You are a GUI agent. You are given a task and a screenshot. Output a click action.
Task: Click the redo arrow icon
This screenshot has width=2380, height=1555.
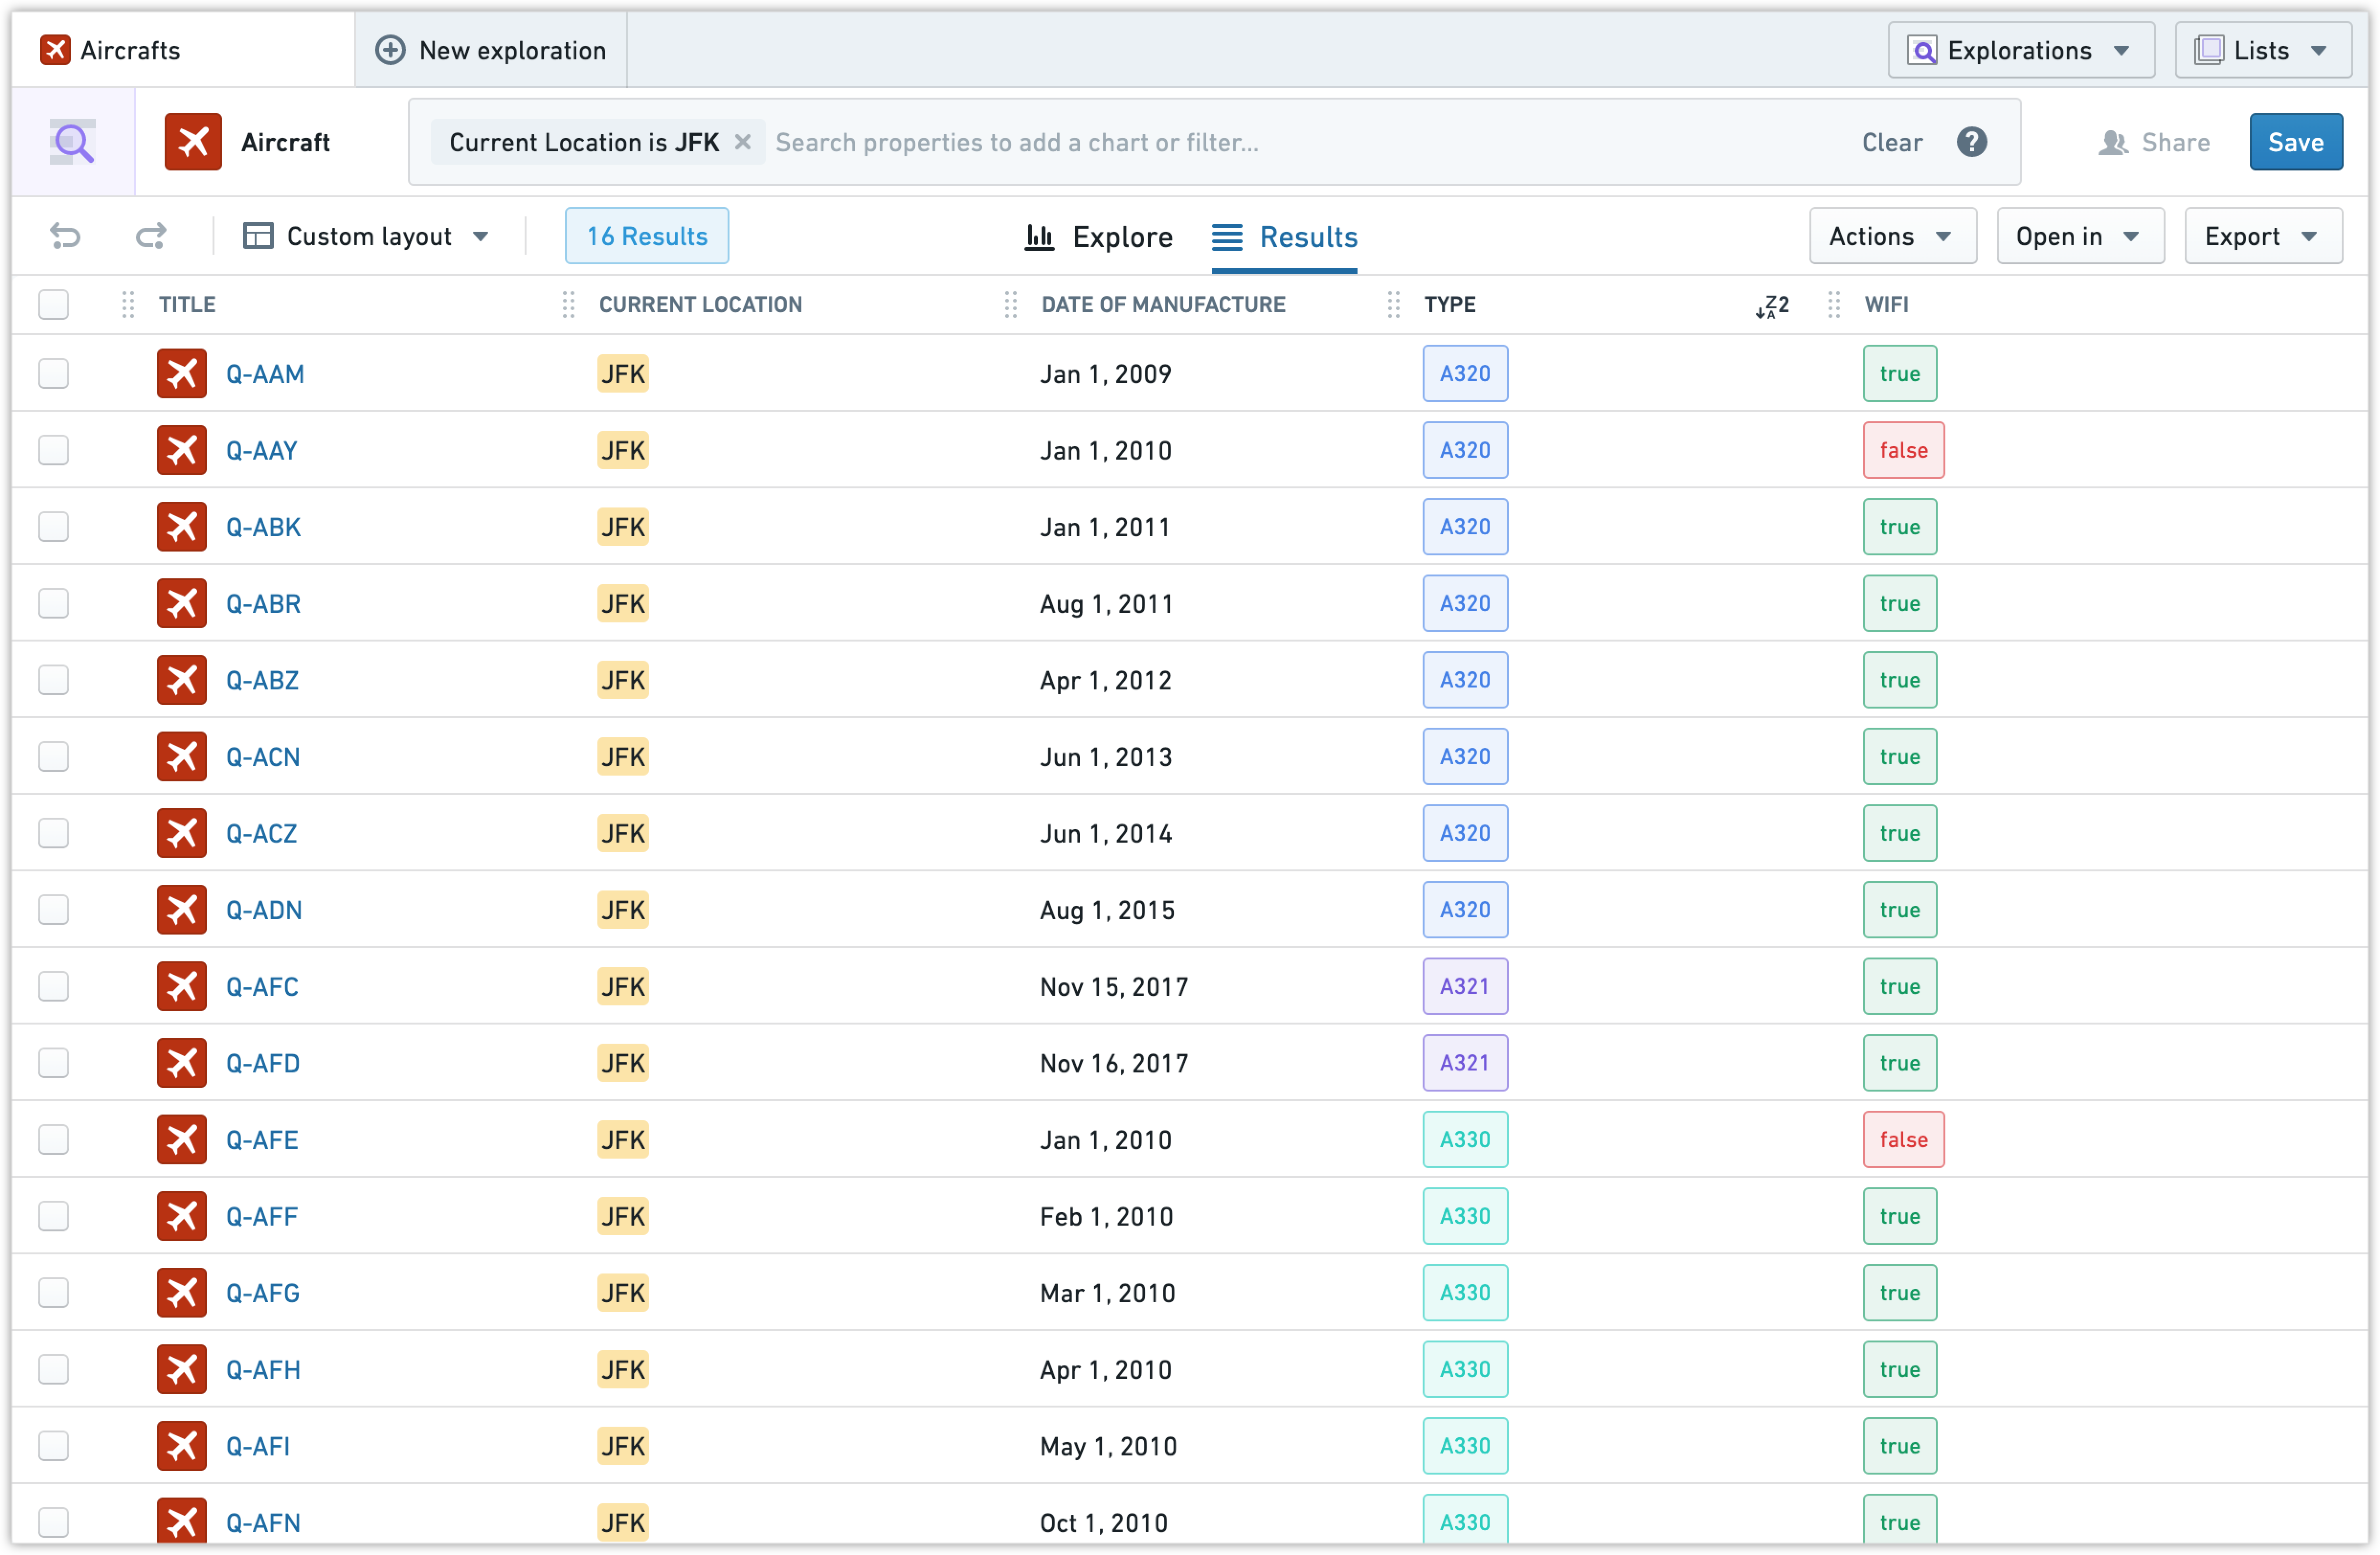click(x=151, y=236)
